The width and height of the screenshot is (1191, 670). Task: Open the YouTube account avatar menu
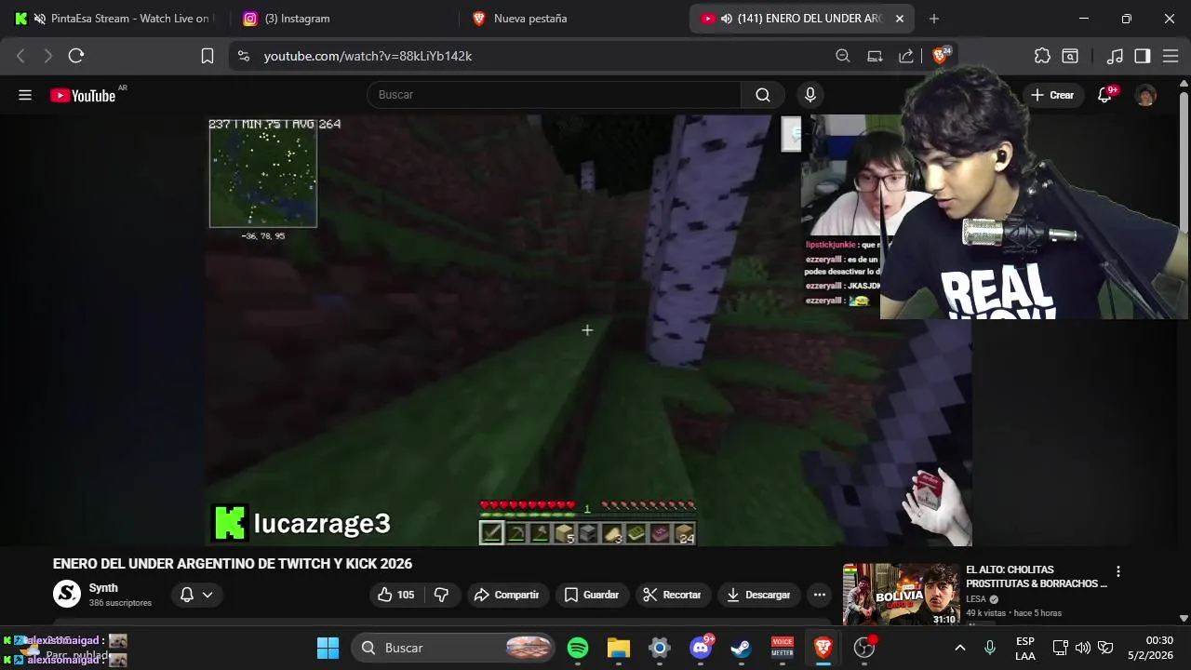pyautogui.click(x=1145, y=95)
